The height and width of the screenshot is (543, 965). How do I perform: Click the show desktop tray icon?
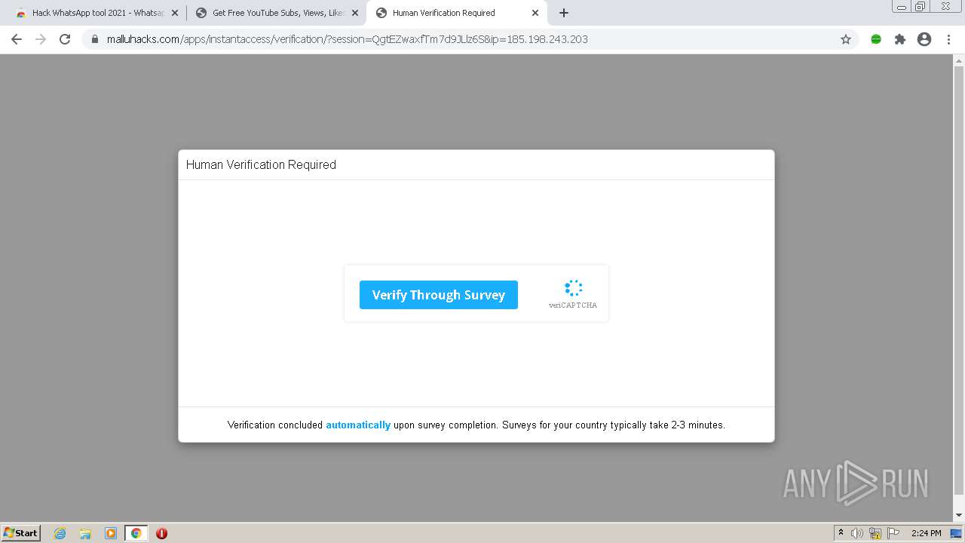pos(956,533)
